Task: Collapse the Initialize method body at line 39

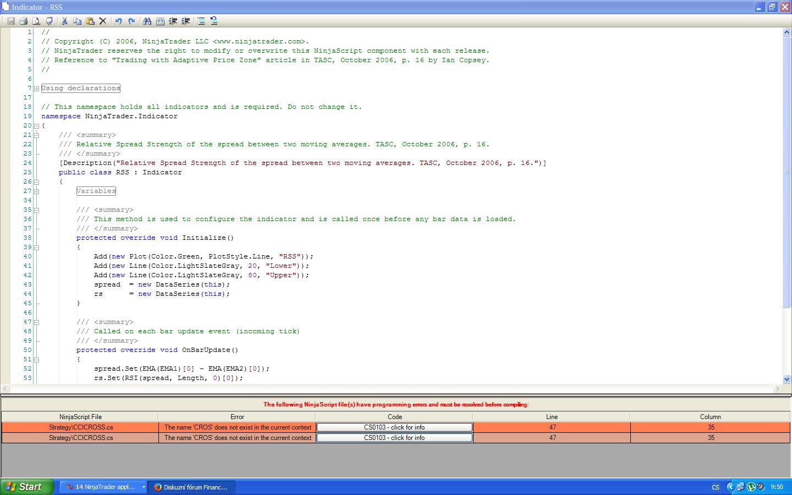Action: click(36, 248)
